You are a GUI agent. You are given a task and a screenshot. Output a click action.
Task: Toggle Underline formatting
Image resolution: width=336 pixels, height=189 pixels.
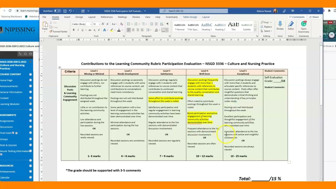[82, 30]
